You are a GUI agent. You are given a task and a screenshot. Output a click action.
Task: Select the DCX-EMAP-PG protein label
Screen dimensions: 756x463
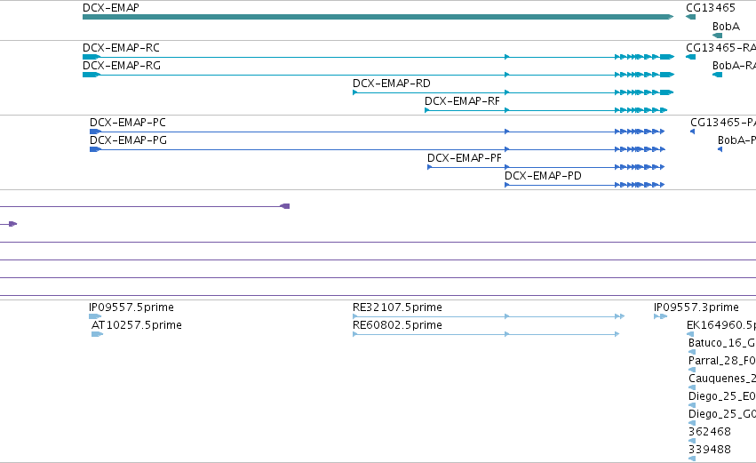coord(128,140)
